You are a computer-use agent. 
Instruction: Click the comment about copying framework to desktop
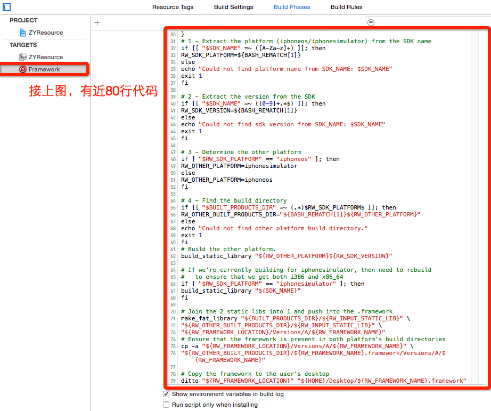pos(255,374)
